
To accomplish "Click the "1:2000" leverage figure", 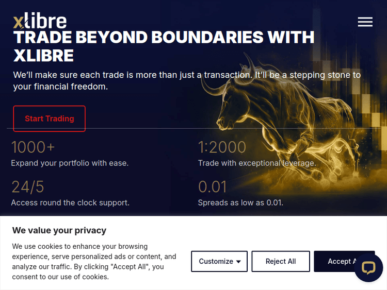I will pyautogui.click(x=222, y=147).
